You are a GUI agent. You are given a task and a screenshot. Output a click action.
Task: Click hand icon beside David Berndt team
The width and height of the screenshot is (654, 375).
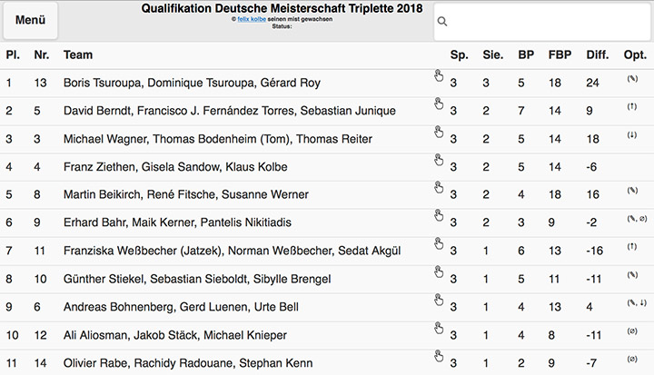coord(440,104)
